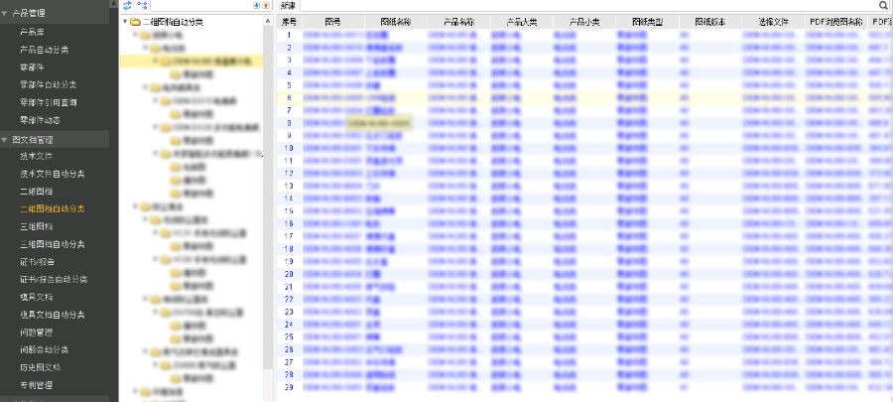Click the 选择文件 column header
893x402 pixels.
coord(773,21)
